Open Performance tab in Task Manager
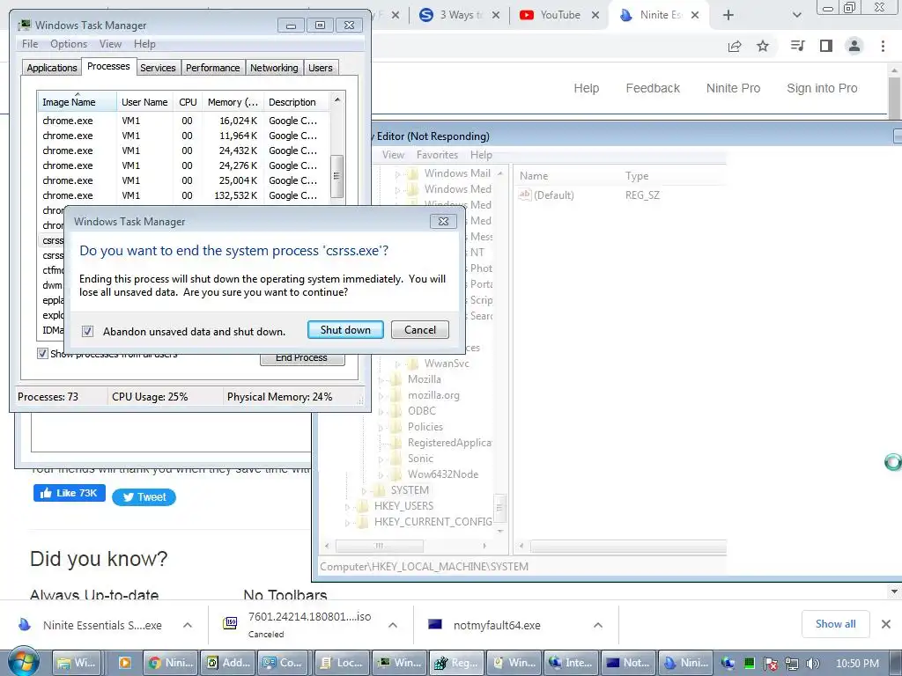The image size is (902, 676). coord(213,68)
